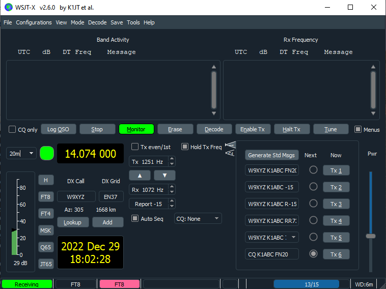This screenshot has height=289, width=386.
Task: Decrease Rx 1072 Hz spinner
Action: [172, 192]
